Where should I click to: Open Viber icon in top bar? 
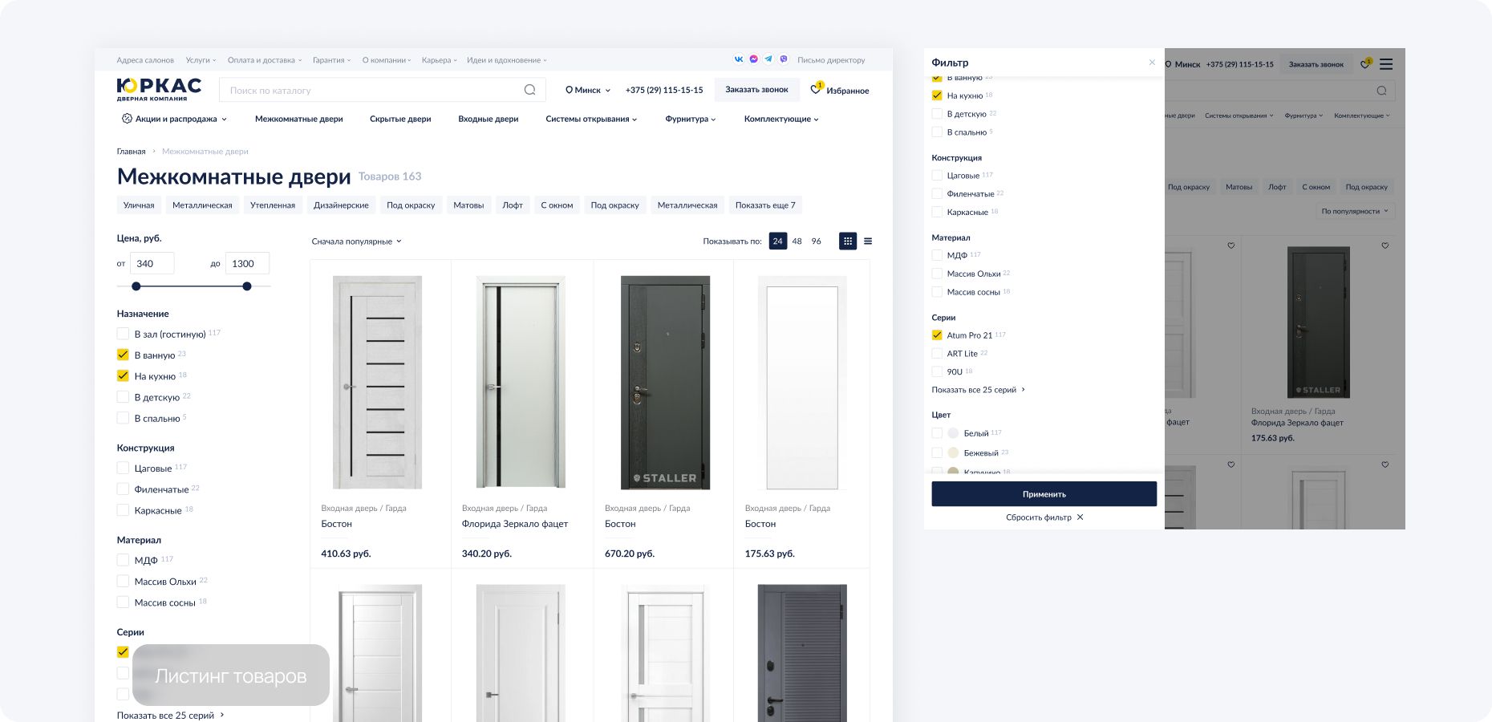coord(784,59)
